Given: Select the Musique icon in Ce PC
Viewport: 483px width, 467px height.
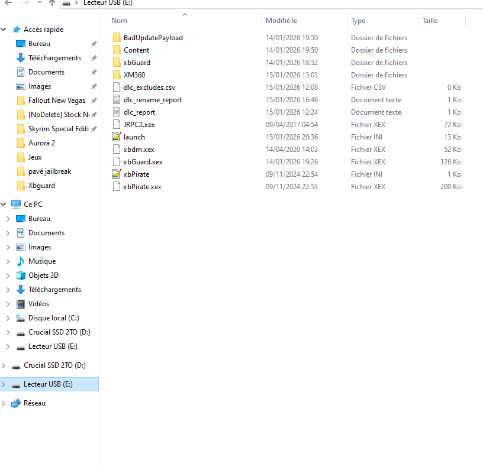Looking at the screenshot, I should coord(21,261).
